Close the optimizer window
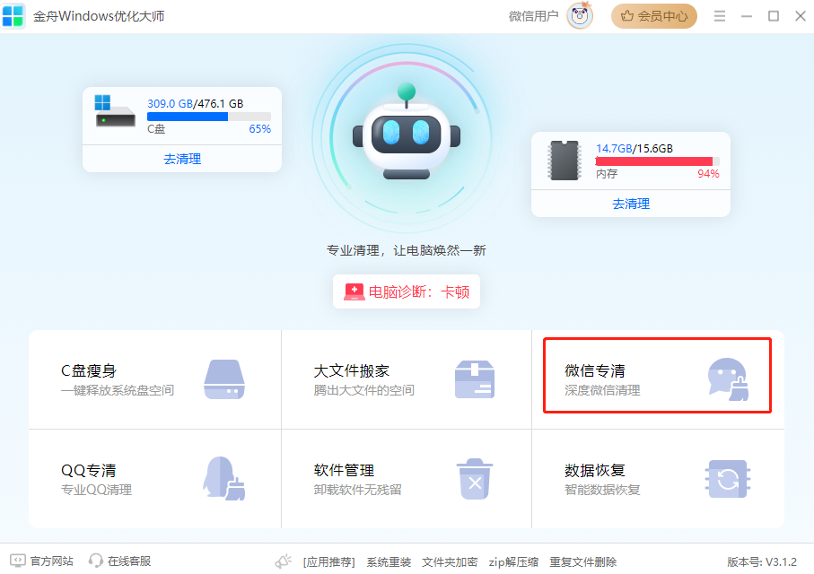This screenshot has height=574, width=814. [x=801, y=16]
